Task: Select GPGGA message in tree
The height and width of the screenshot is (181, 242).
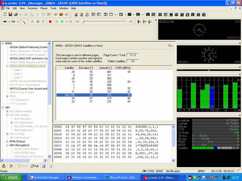Action: (28, 47)
